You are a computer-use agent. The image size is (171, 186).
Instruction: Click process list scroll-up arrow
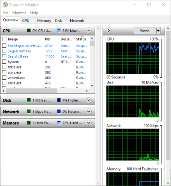(x=92, y=38)
